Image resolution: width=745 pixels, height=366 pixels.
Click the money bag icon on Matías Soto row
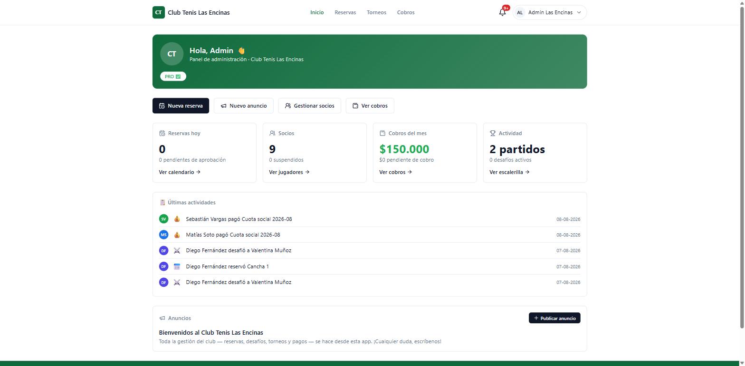177,235
